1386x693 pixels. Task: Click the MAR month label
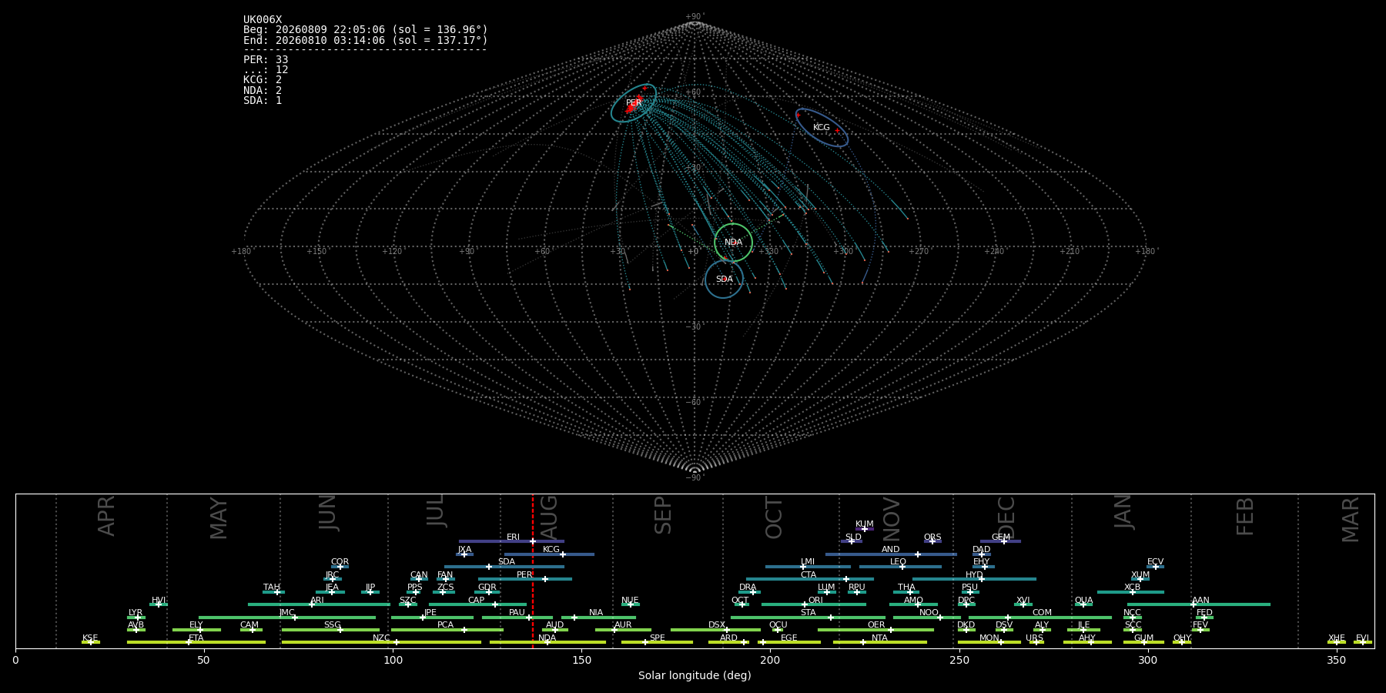1351,520
